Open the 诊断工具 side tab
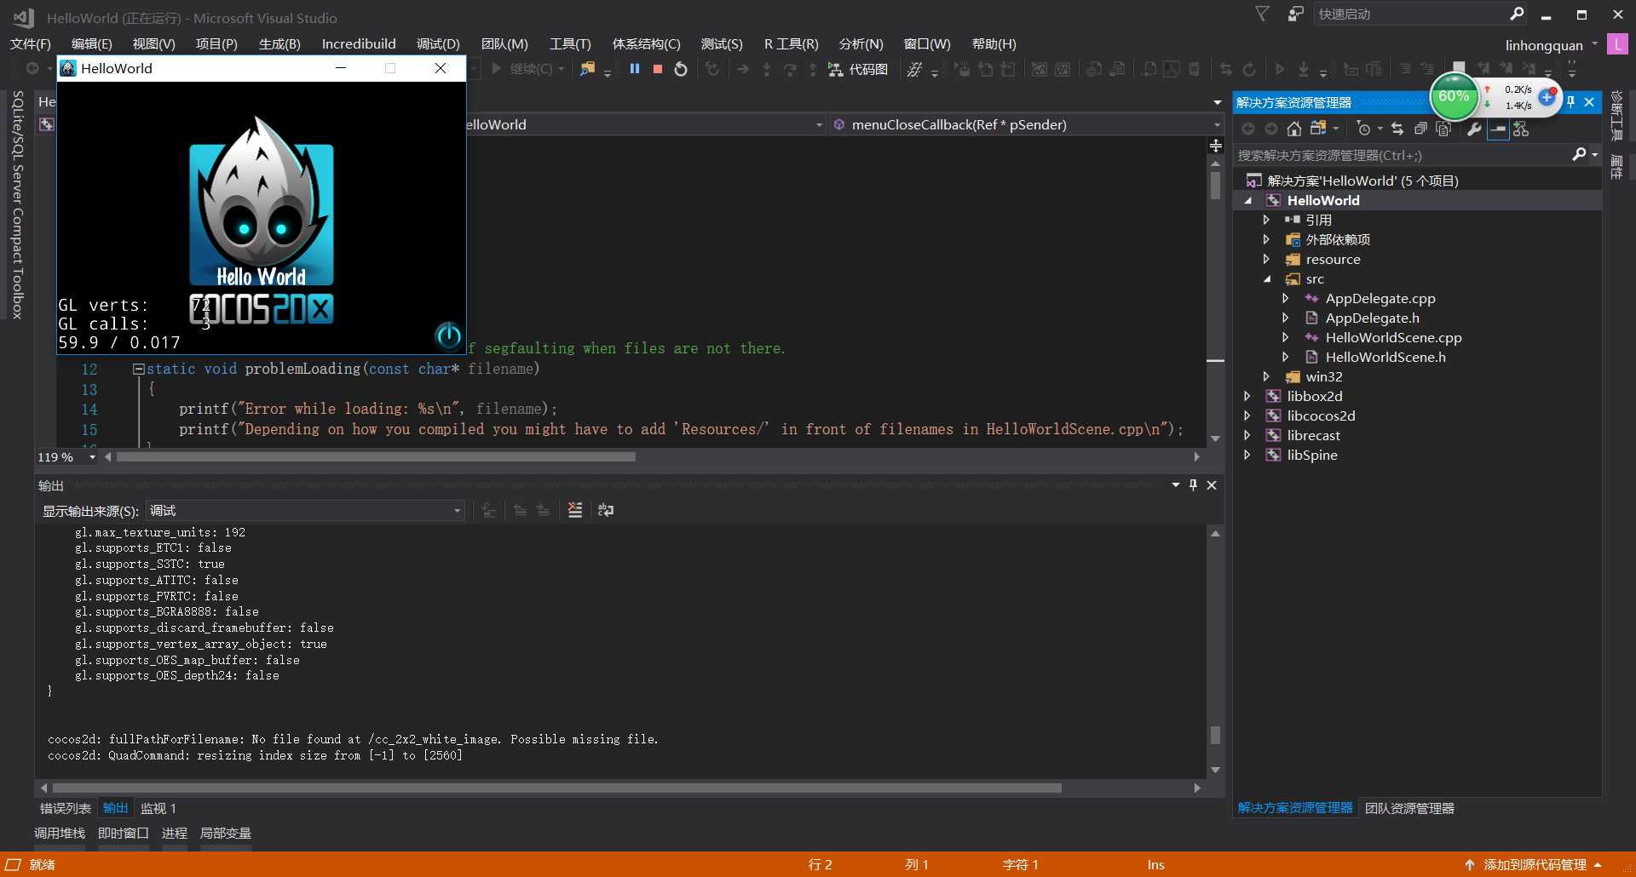Image resolution: width=1636 pixels, height=877 pixels. [x=1616, y=115]
